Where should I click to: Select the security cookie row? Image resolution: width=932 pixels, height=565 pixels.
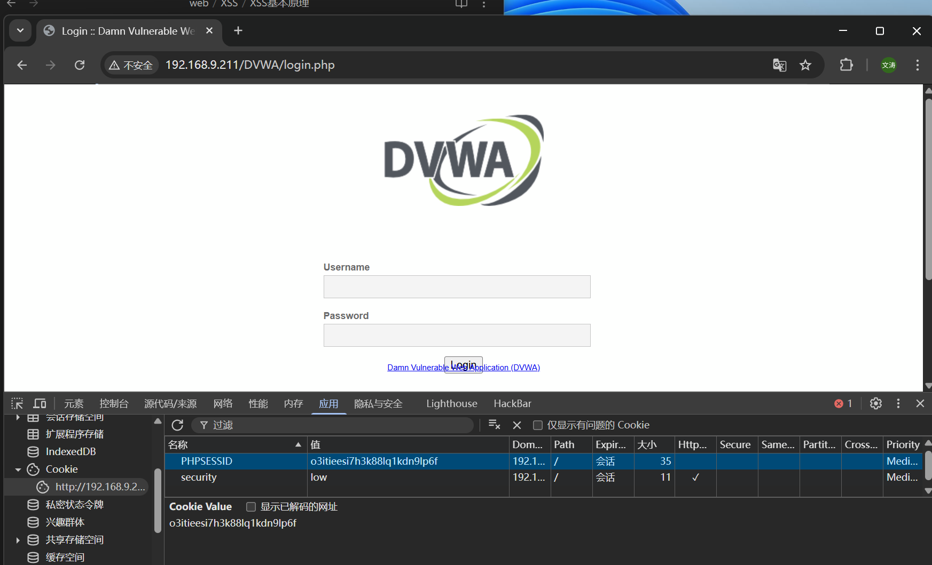point(199,478)
